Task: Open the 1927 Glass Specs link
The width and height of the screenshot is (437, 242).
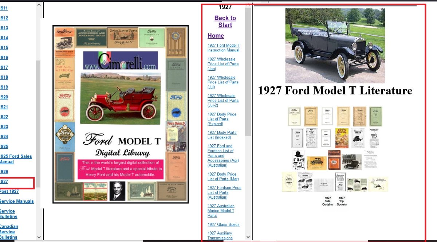Action: (223, 225)
